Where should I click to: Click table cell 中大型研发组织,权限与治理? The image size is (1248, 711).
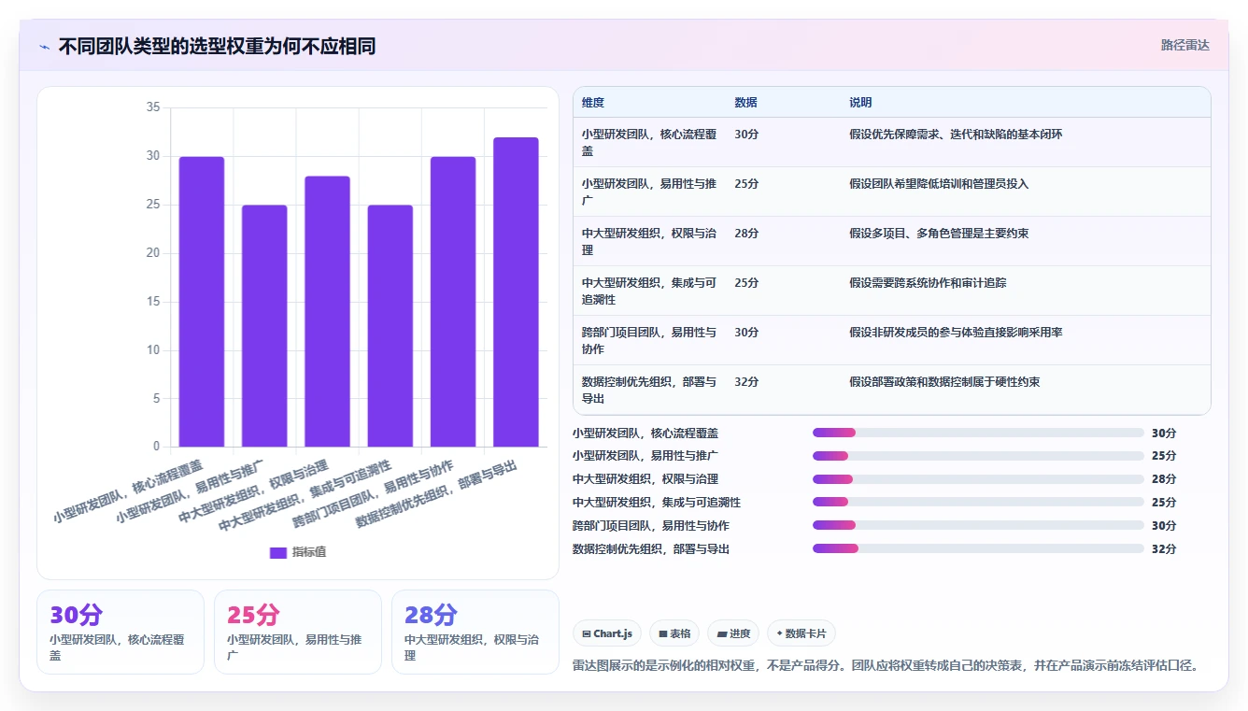point(649,241)
